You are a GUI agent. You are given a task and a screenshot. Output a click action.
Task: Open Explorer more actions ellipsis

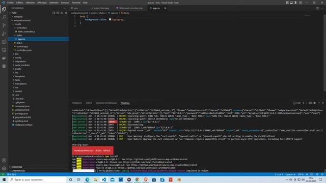point(65,8)
